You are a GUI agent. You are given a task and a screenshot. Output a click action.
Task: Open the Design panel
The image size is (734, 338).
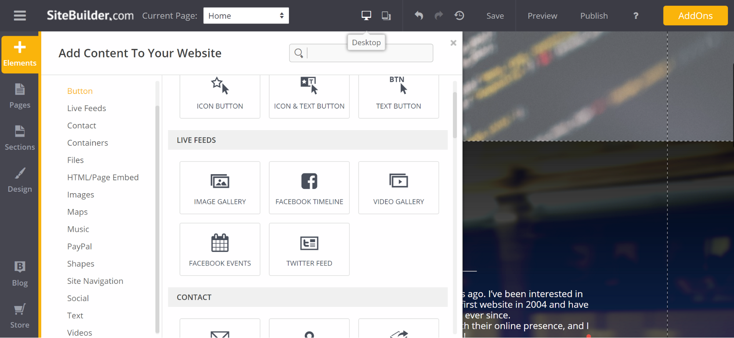tap(20, 180)
